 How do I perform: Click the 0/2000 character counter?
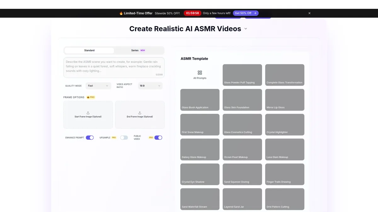(159, 75)
